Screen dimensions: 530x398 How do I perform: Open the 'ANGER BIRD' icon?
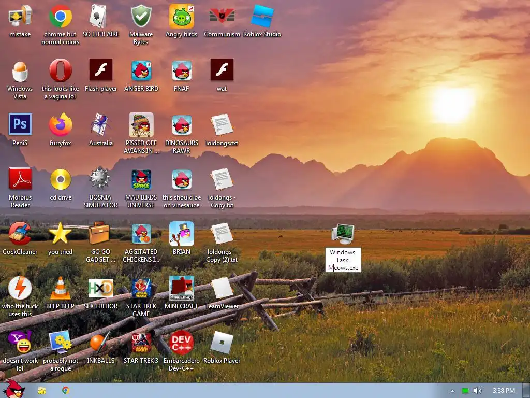pyautogui.click(x=141, y=70)
